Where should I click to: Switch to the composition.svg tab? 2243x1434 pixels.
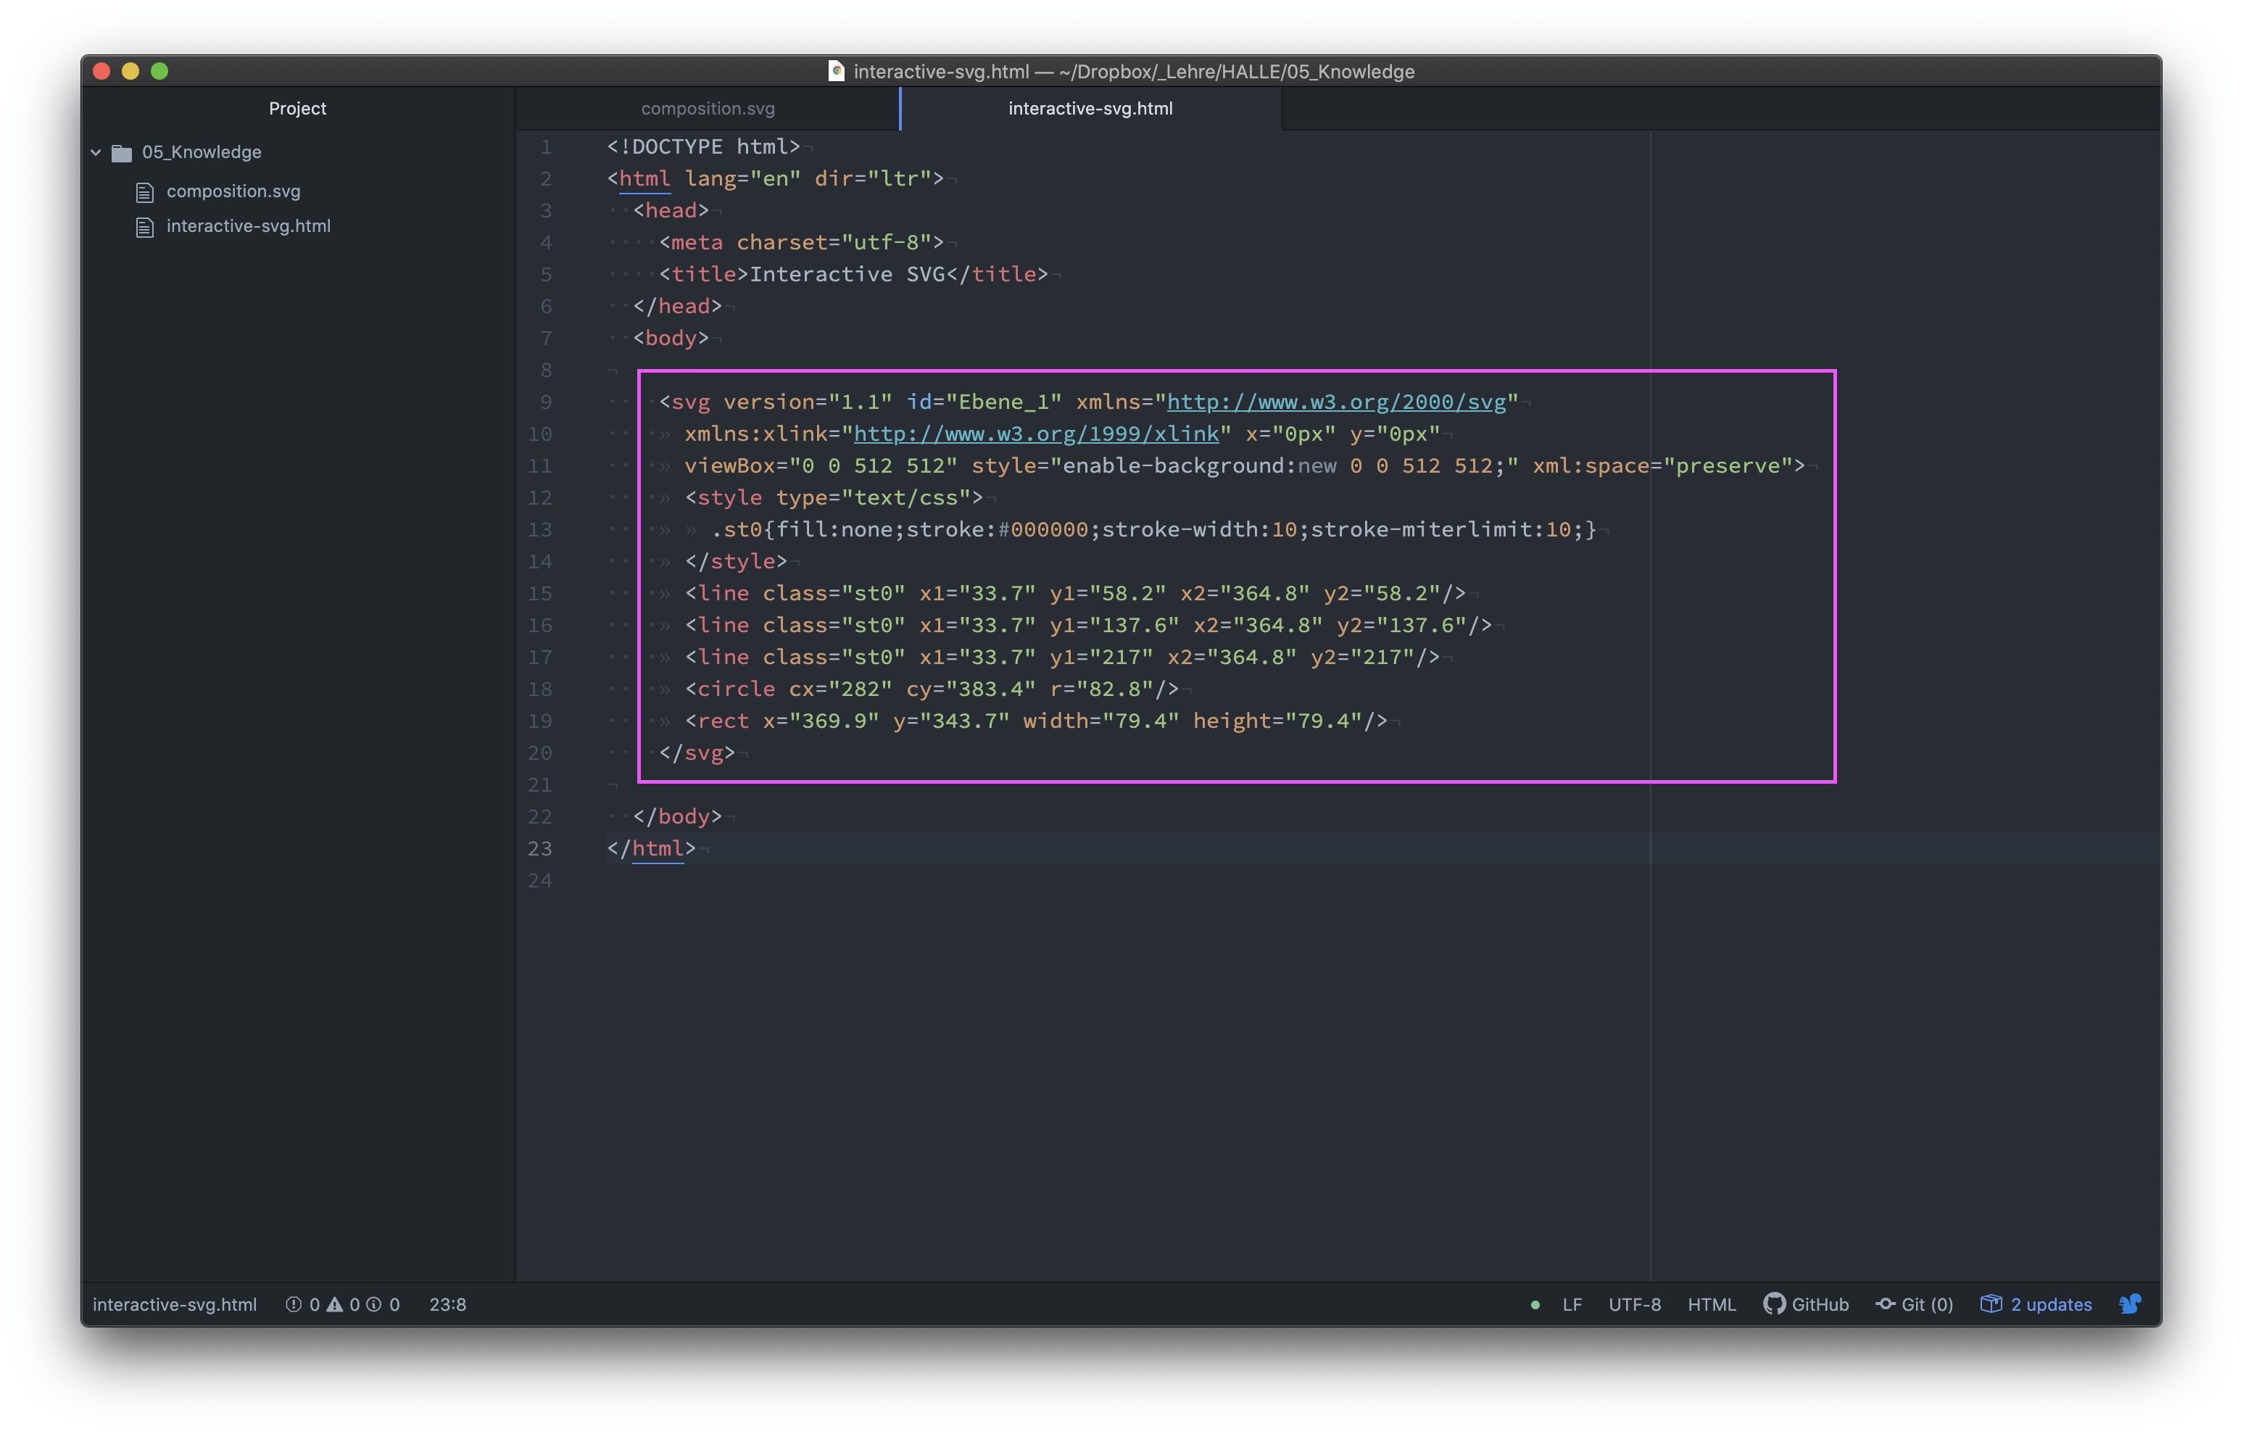[708, 109]
